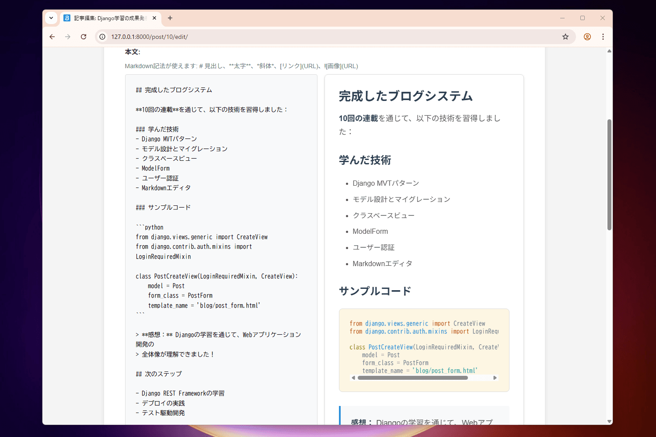Image resolution: width=656 pixels, height=437 pixels.
Task: Click the 学んだ技術 preview heading
Action: click(365, 160)
